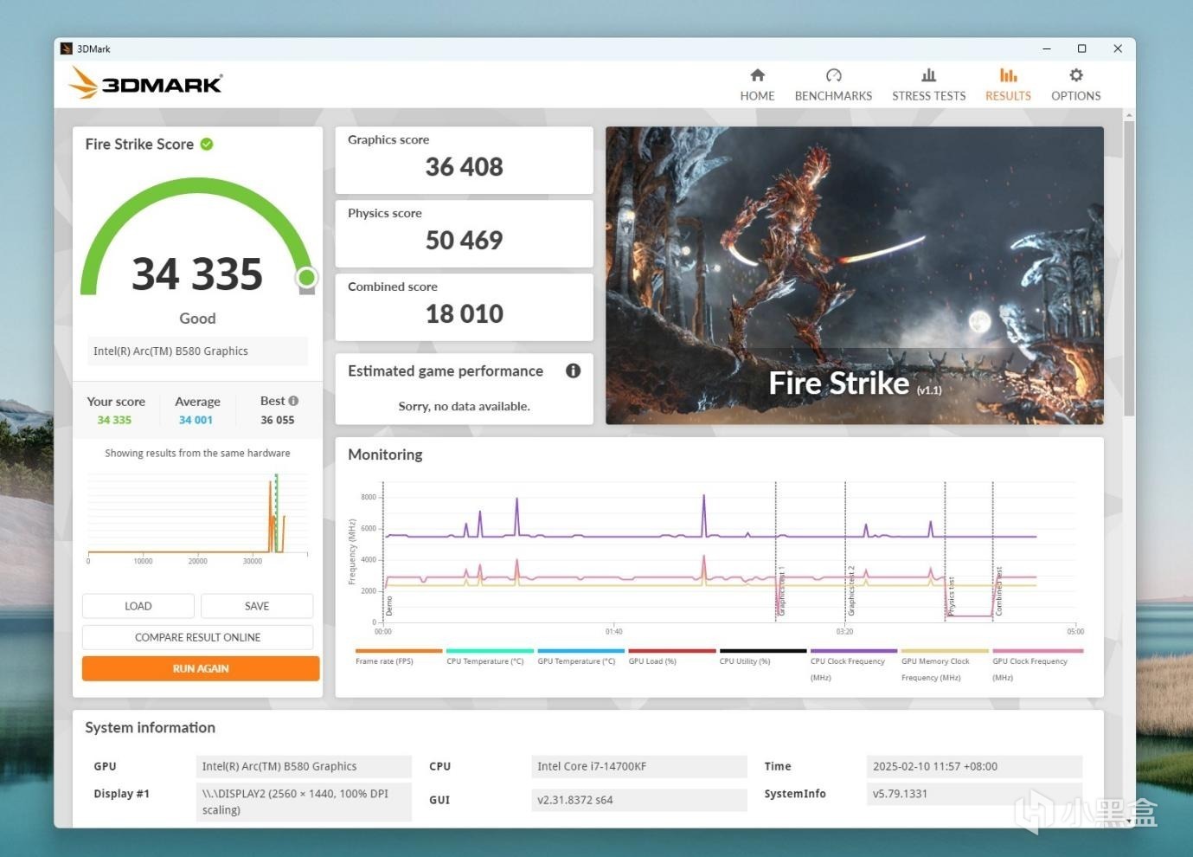Viewport: 1193px width, 857px height.
Task: Click the SAVE button
Action: pos(257,606)
